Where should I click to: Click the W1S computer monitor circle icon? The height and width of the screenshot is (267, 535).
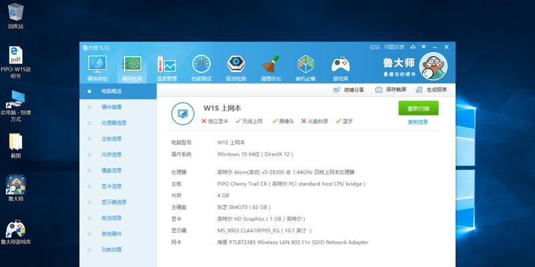(x=183, y=113)
